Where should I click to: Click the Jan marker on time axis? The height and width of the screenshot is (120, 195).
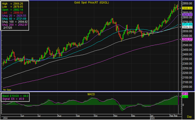pyautogui.click(x=152, y=116)
